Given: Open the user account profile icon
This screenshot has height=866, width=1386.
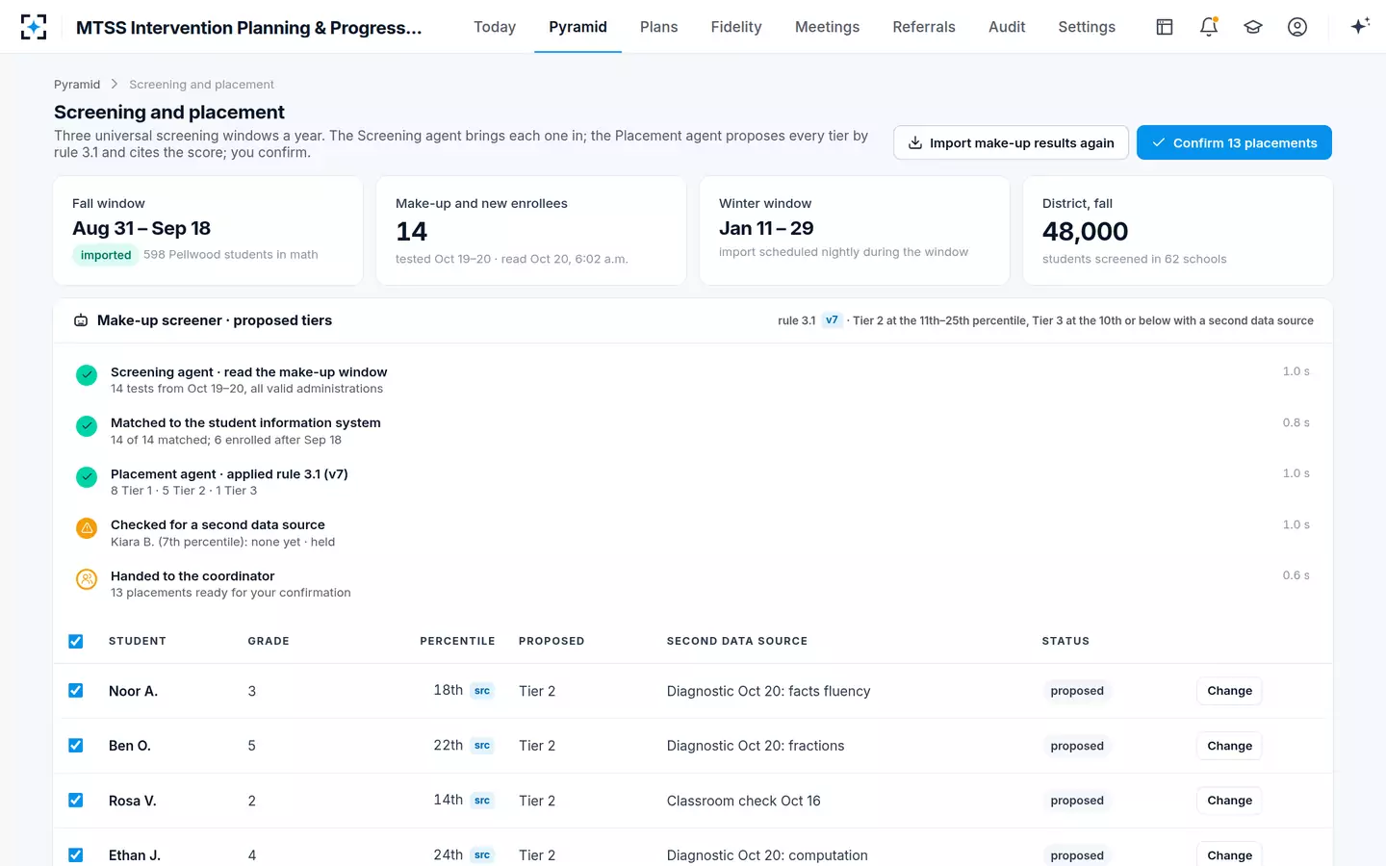Looking at the screenshot, I should coord(1297,27).
